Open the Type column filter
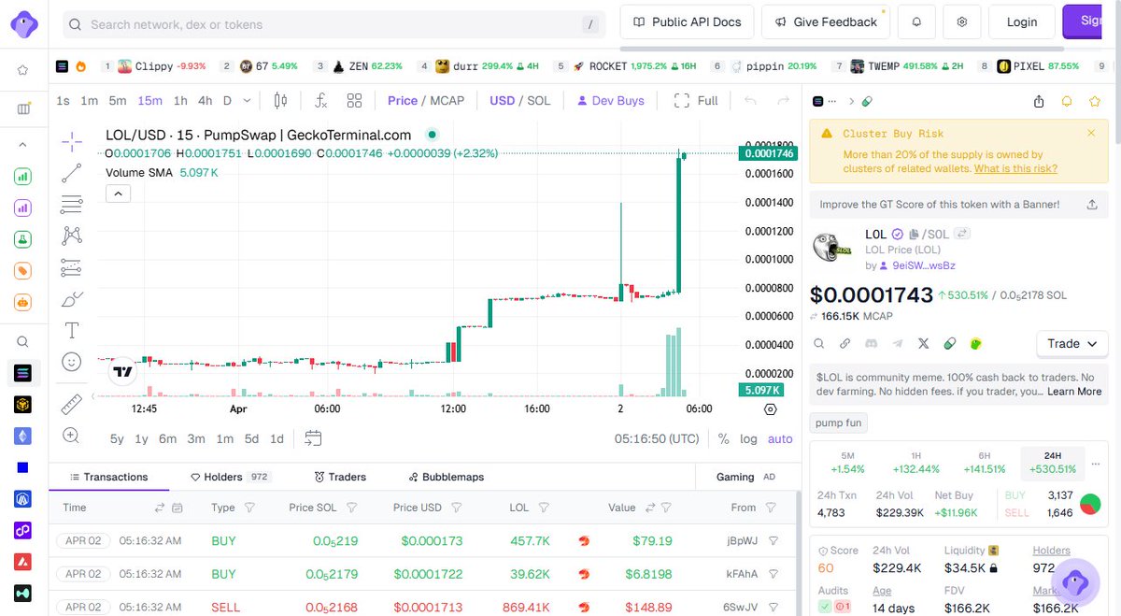 pyautogui.click(x=249, y=508)
